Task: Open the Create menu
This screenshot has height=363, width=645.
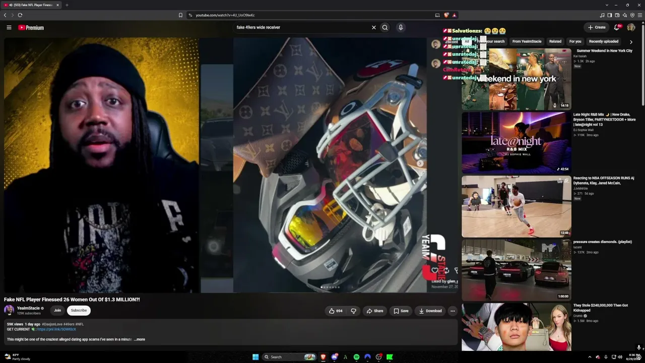Action: tap(597, 27)
